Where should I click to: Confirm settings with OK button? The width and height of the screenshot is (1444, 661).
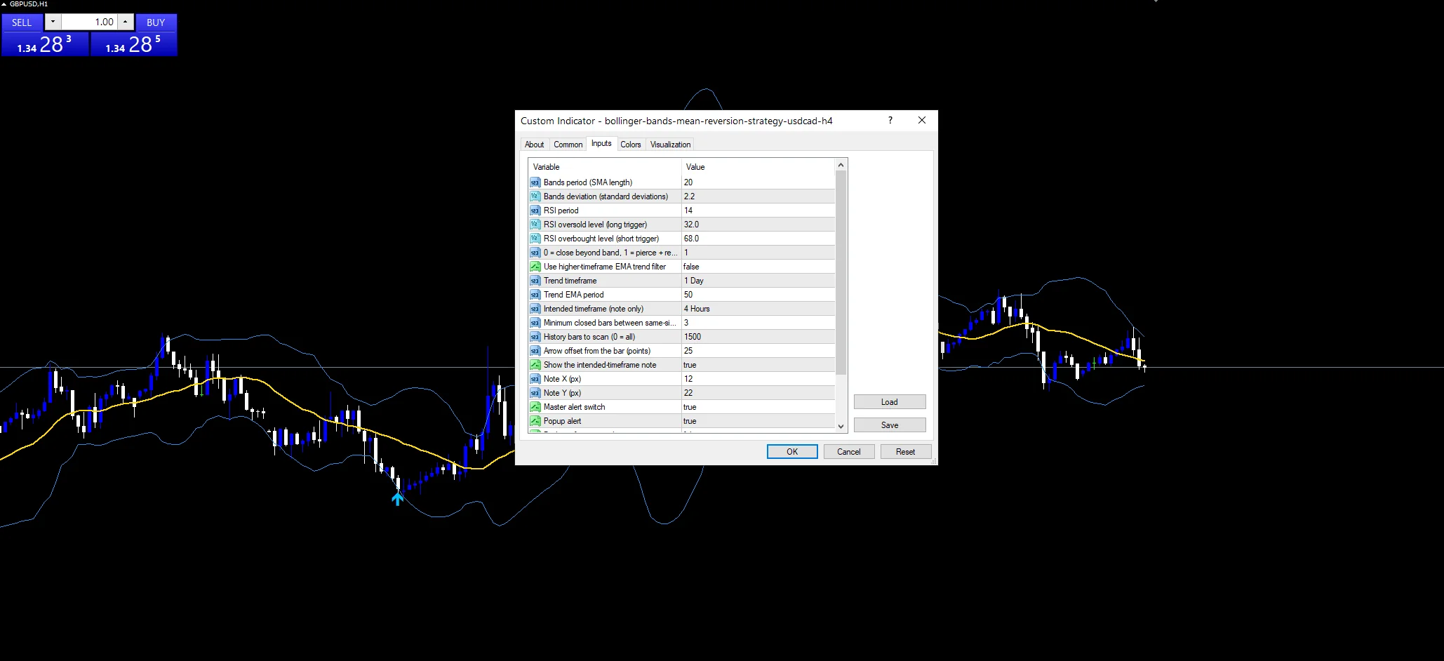tap(792, 452)
